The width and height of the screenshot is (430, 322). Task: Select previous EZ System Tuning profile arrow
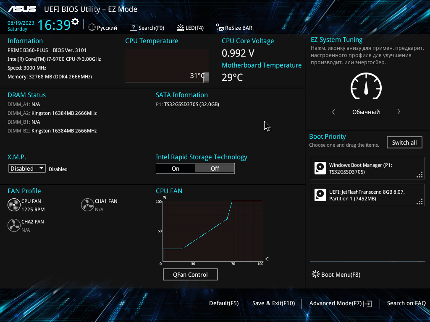click(333, 112)
